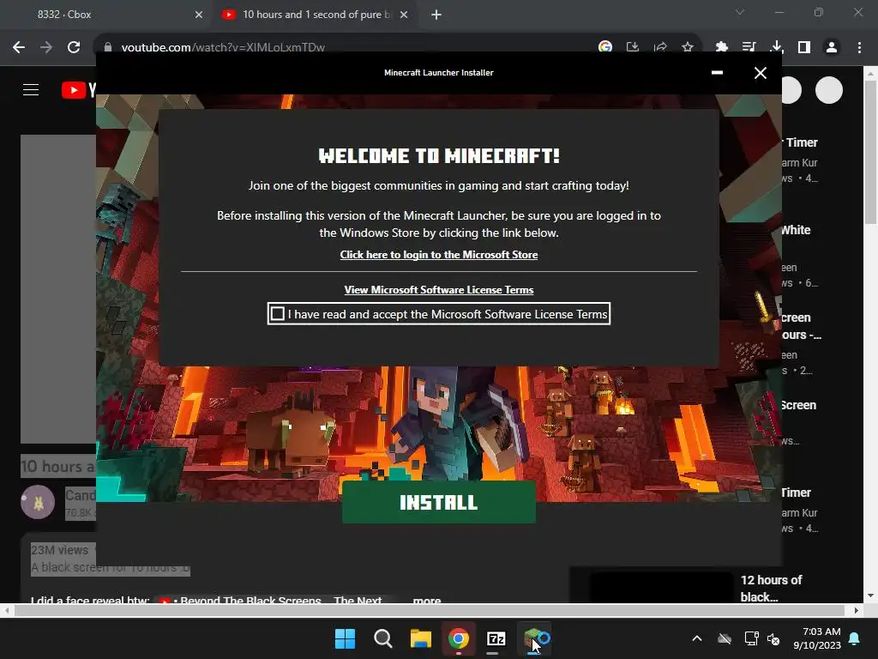This screenshot has height=659, width=878.
Task: Open the Microsoft Store login link
Action: click(x=438, y=254)
